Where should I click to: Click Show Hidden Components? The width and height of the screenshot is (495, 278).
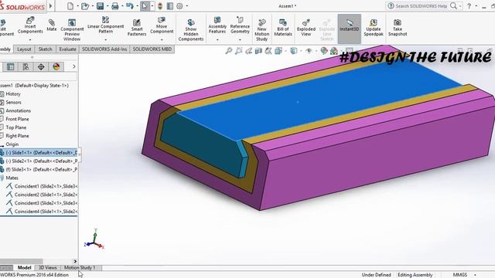[191, 29]
